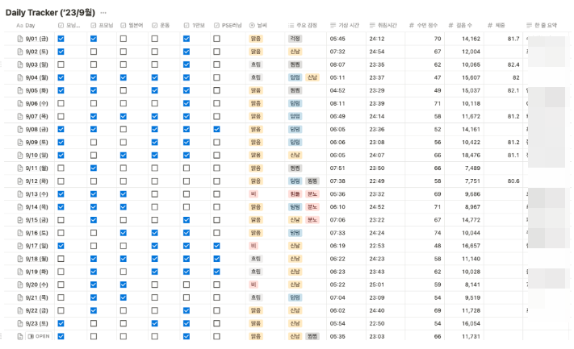This screenshot has height=349, width=574.
Task: Open the 9/19 (화) page icon
Action: (20, 272)
